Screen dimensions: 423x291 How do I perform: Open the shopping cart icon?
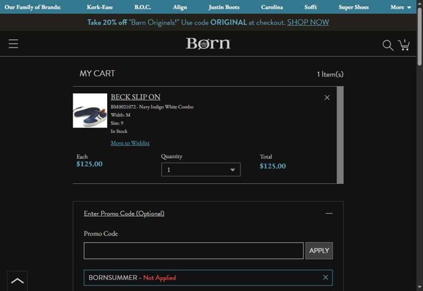pos(404,45)
